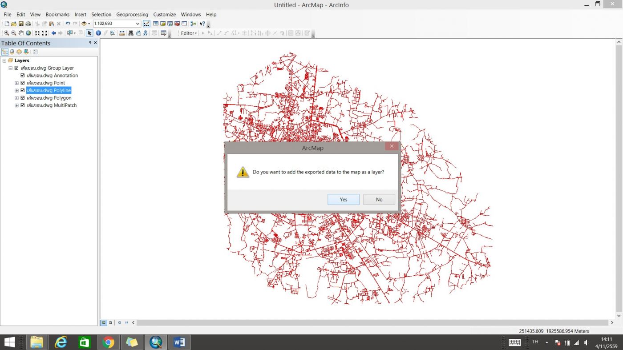Select the Zoom In tool
Image resolution: width=623 pixels, height=350 pixels.
[x=7, y=33]
